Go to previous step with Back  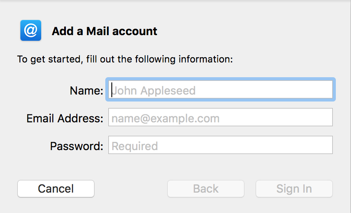[x=206, y=189]
